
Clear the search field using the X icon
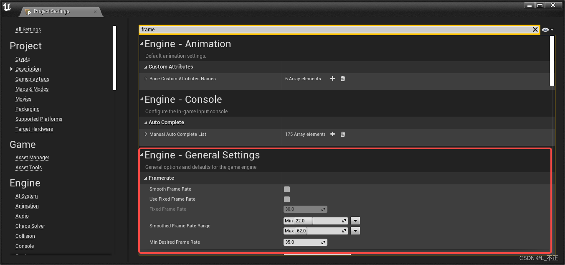coord(535,29)
